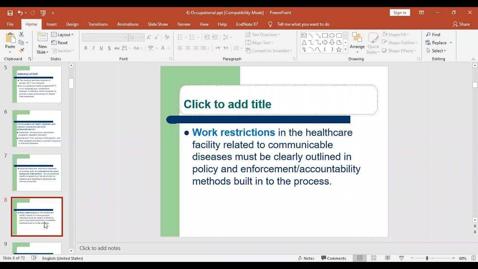Toggle Strikethrough formatting
Viewport: 478px width, 269px height.
(x=117, y=48)
